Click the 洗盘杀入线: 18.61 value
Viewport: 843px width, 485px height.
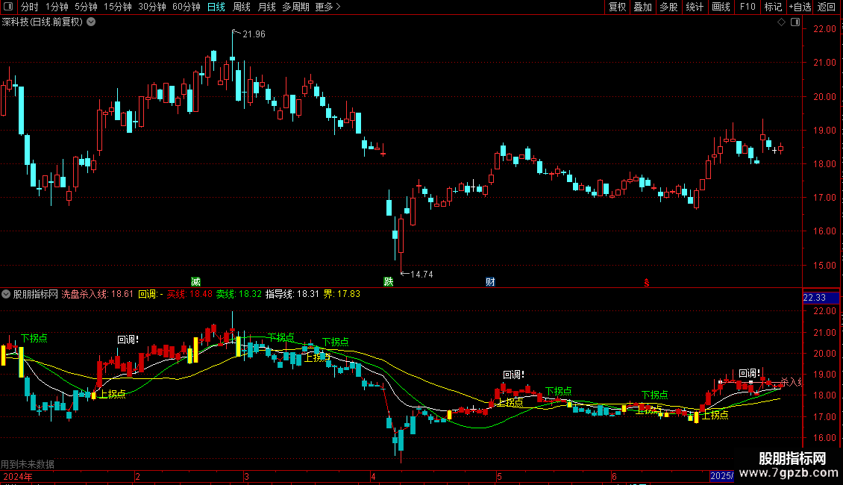pos(97,294)
